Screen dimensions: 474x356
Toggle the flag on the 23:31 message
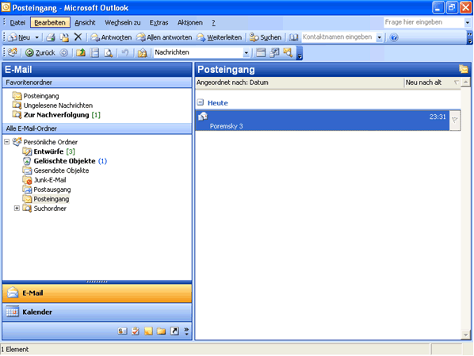point(455,121)
